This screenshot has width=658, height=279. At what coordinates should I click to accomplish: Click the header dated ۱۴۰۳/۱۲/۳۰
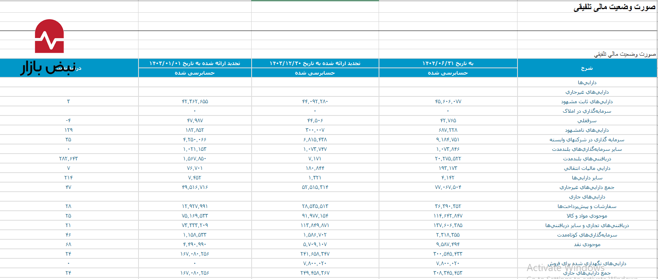point(315,63)
